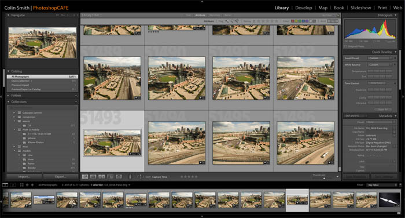The image size is (405, 218).
Task: Open second window display icon
Action: 13,185
